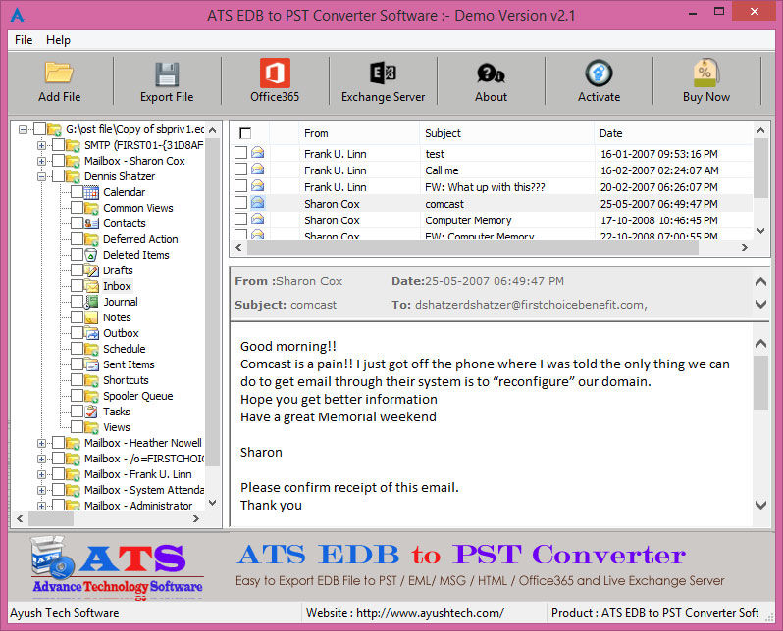
Task: Click the Schedule folder icon
Action: tap(91, 349)
